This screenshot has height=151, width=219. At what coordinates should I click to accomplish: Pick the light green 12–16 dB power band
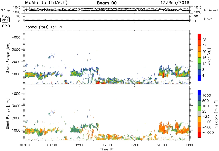click(200, 61)
